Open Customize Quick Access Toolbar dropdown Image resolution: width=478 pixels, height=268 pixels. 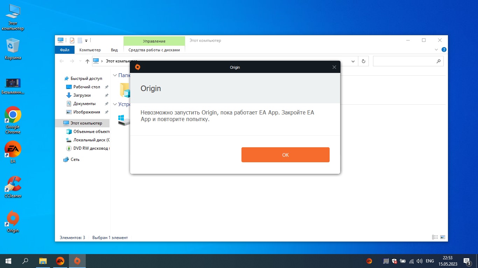point(86,40)
